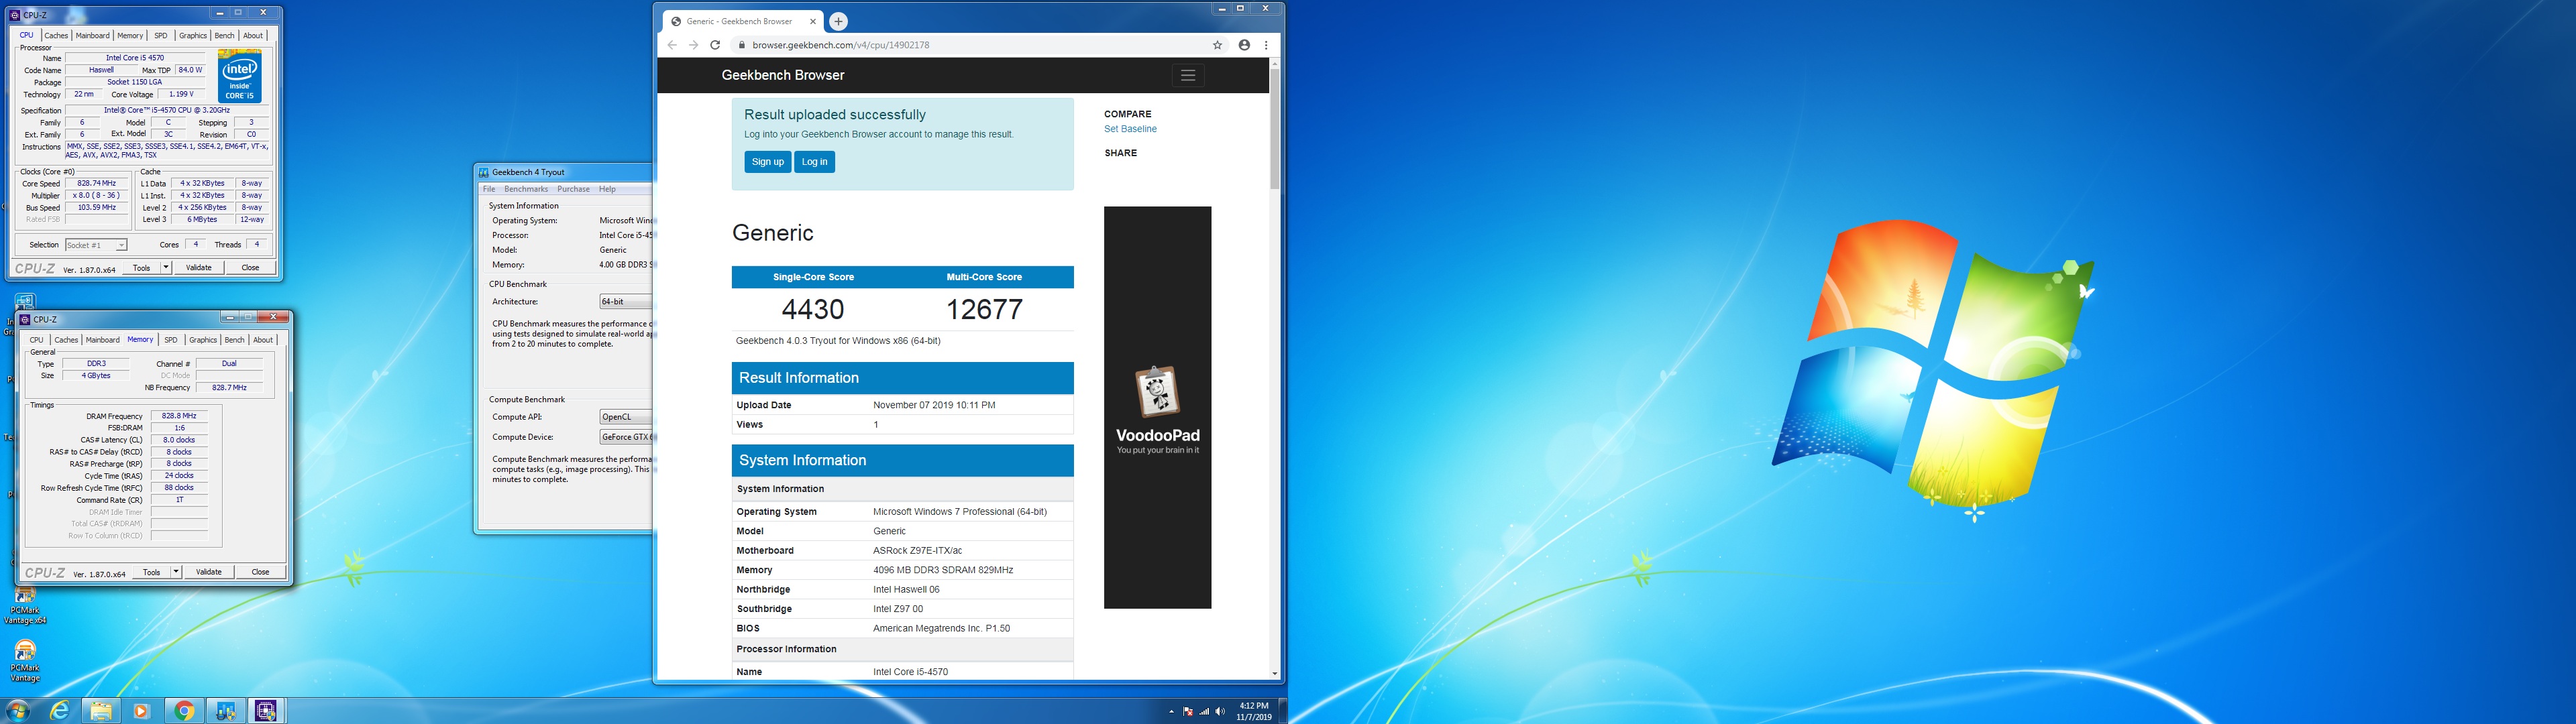This screenshot has height=724, width=2576.
Task: Open SPD tab in top CPU-Z window
Action: [x=161, y=36]
